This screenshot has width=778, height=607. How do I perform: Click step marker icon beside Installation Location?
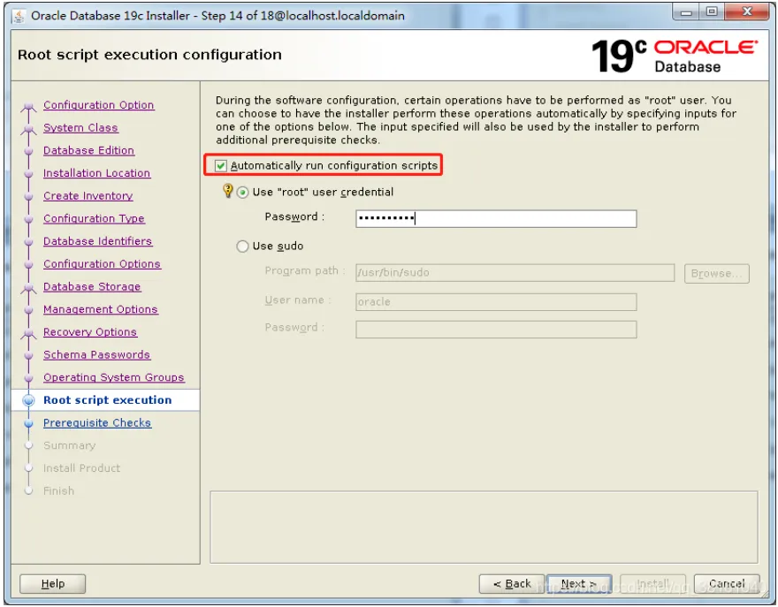coord(29,173)
